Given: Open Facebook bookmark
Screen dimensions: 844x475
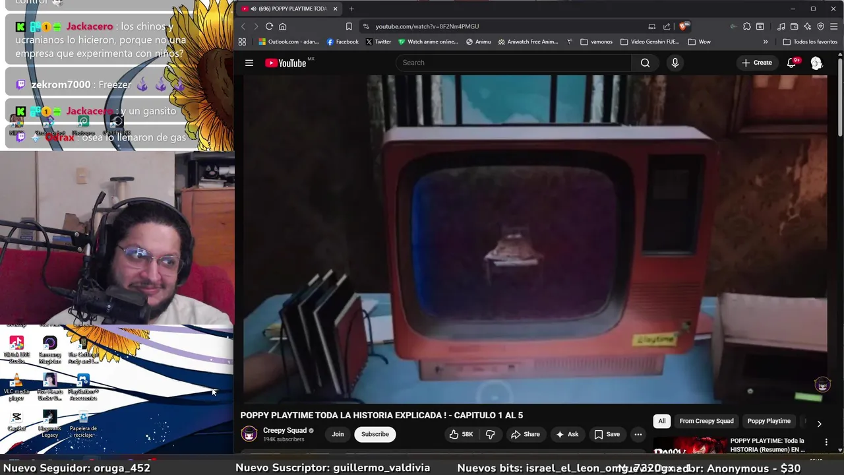Looking at the screenshot, I should 342,42.
